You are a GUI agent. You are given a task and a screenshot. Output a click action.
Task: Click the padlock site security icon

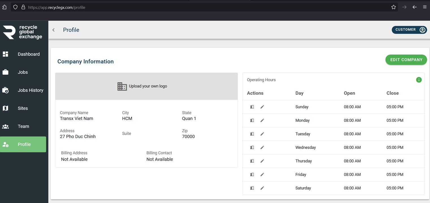(x=23, y=7)
